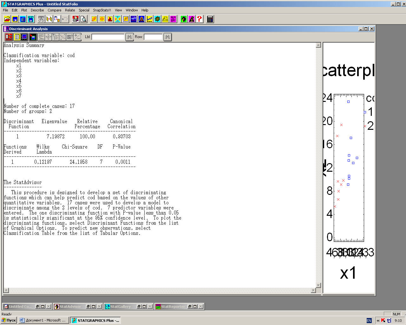Click the Save Data File icon
Image resolution: width=406 pixels, height=325 pixels.
click(31, 19)
